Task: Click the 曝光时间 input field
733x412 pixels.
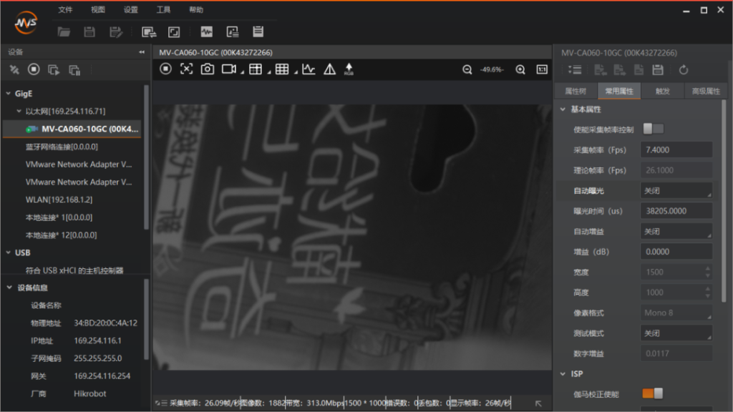Action: pyautogui.click(x=676, y=211)
